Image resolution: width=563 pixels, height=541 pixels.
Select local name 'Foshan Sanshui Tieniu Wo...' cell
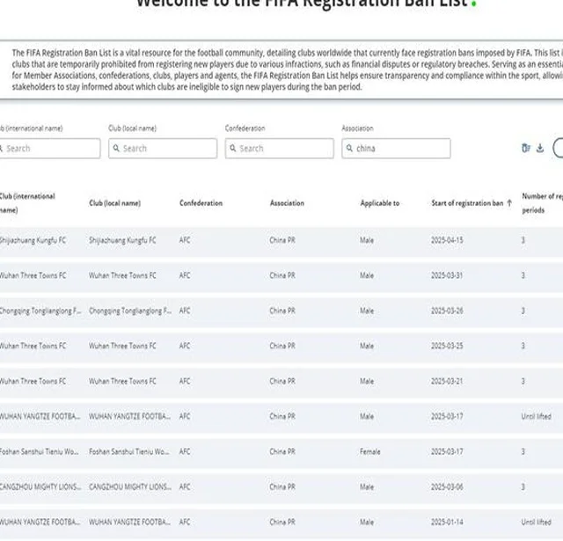click(129, 451)
